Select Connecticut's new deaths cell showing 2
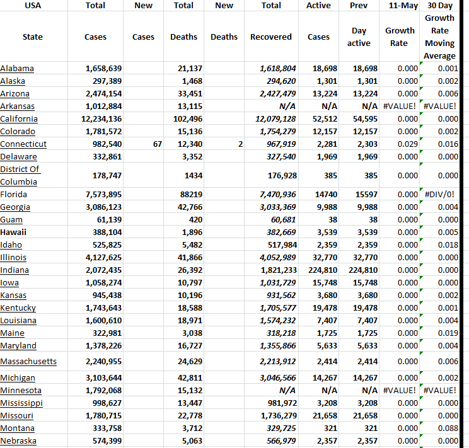The image size is (469, 448). (x=224, y=144)
